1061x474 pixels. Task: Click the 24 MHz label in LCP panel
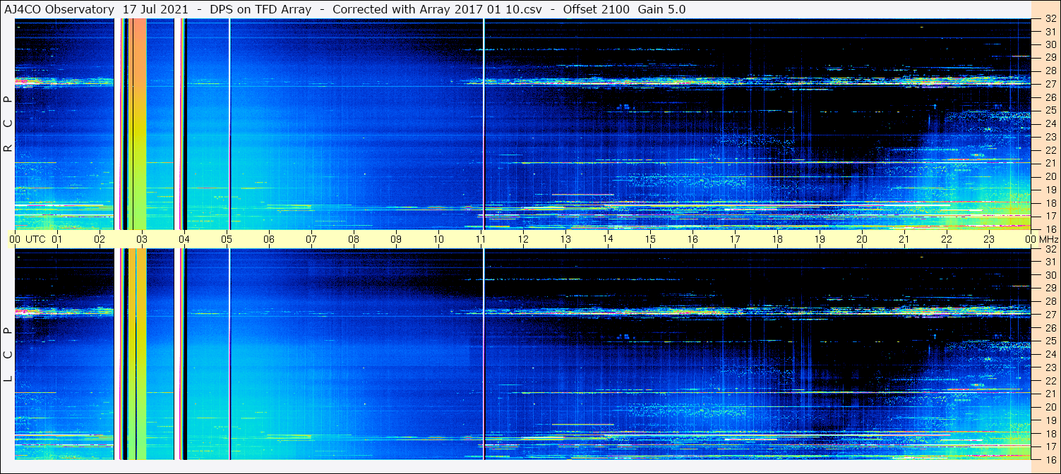click(x=1050, y=354)
